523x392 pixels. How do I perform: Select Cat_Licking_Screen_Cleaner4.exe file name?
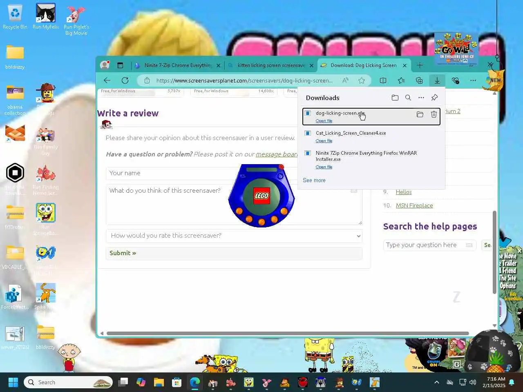(x=351, y=133)
